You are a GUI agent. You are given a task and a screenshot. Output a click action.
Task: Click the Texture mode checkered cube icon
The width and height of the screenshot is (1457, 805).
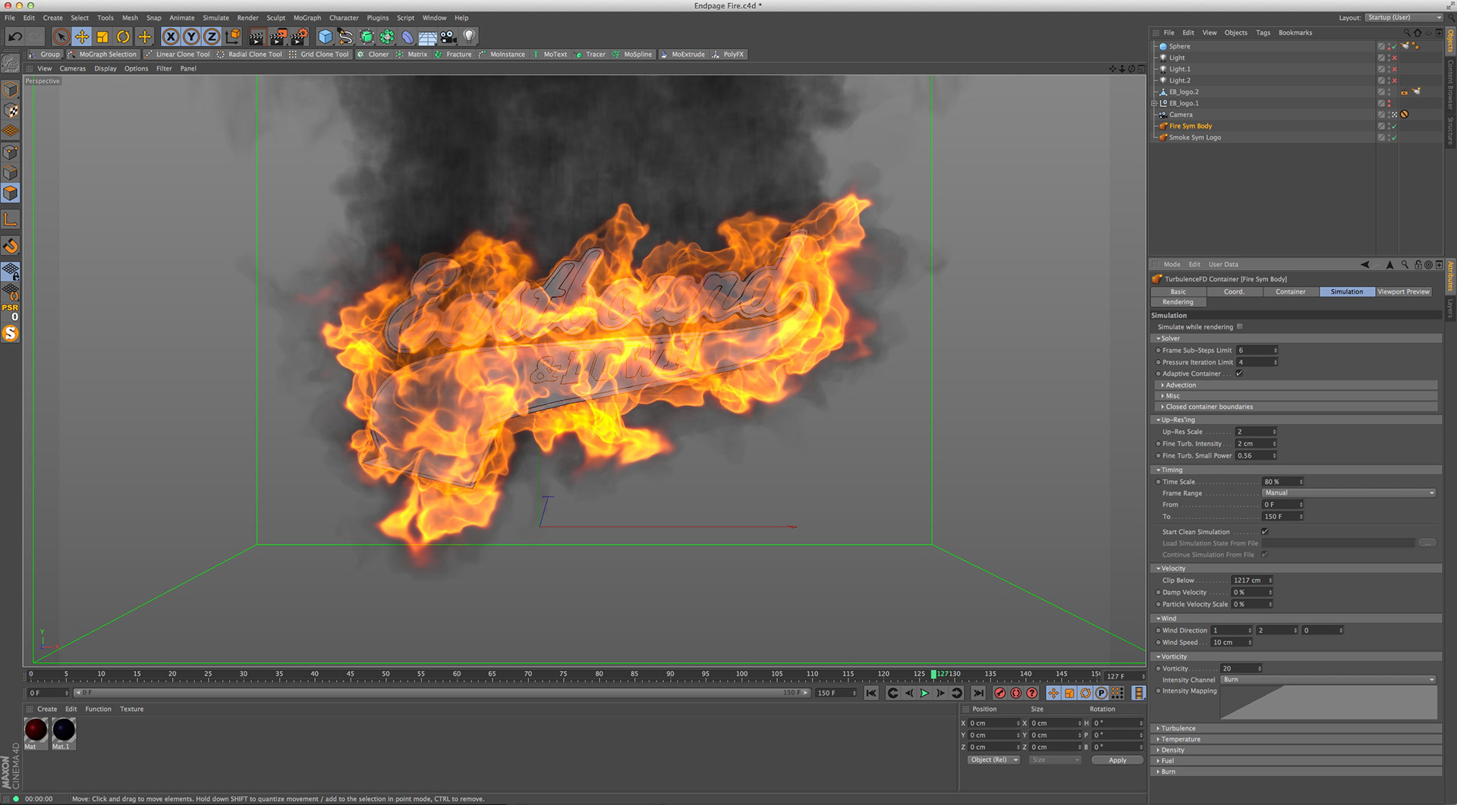coord(11,112)
